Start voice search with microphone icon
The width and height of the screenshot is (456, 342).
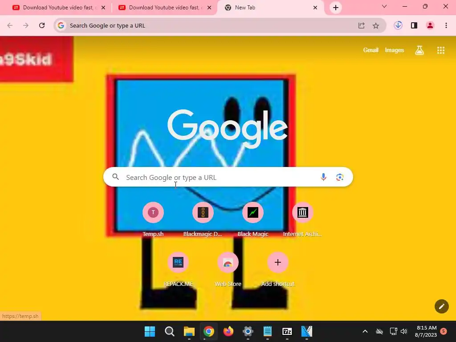click(x=323, y=177)
